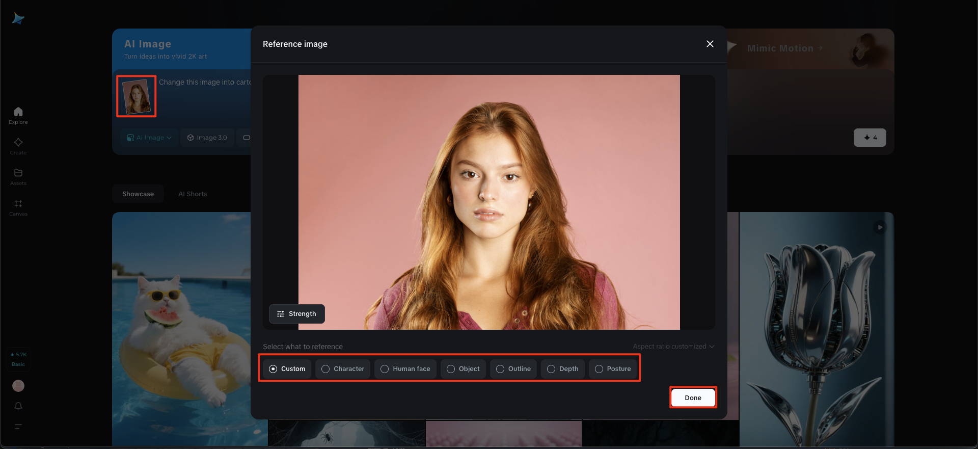This screenshot has width=978, height=449.
Task: Close the Reference image dialog
Action: click(710, 44)
